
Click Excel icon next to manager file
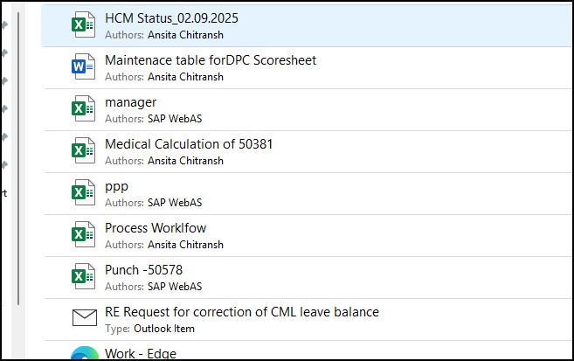pos(84,109)
